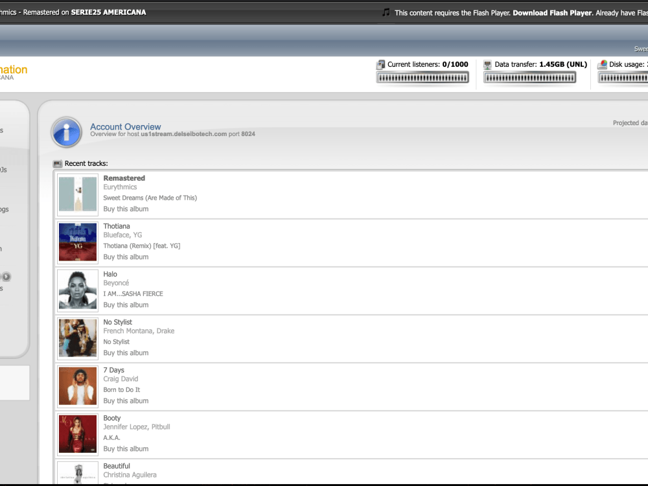Screen dimensions: 648x486
Task: Click the music note icon in the Flash notice bar
Action: point(386,12)
